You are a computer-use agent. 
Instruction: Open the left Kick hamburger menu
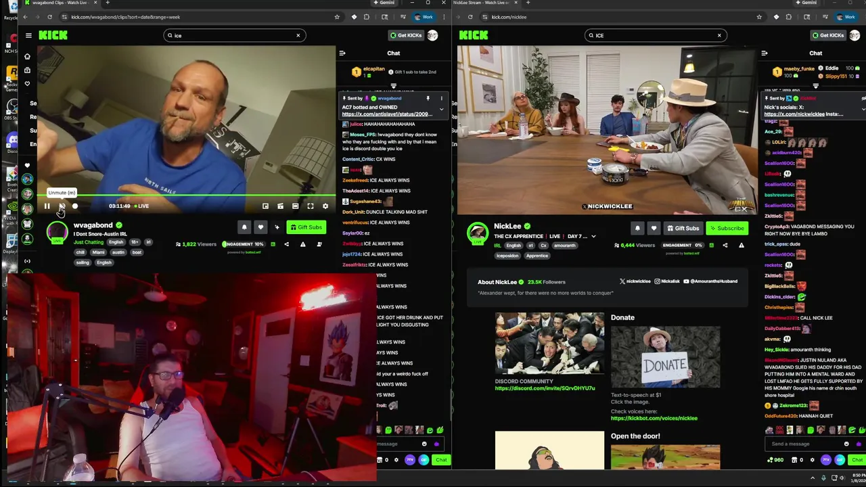(28, 35)
